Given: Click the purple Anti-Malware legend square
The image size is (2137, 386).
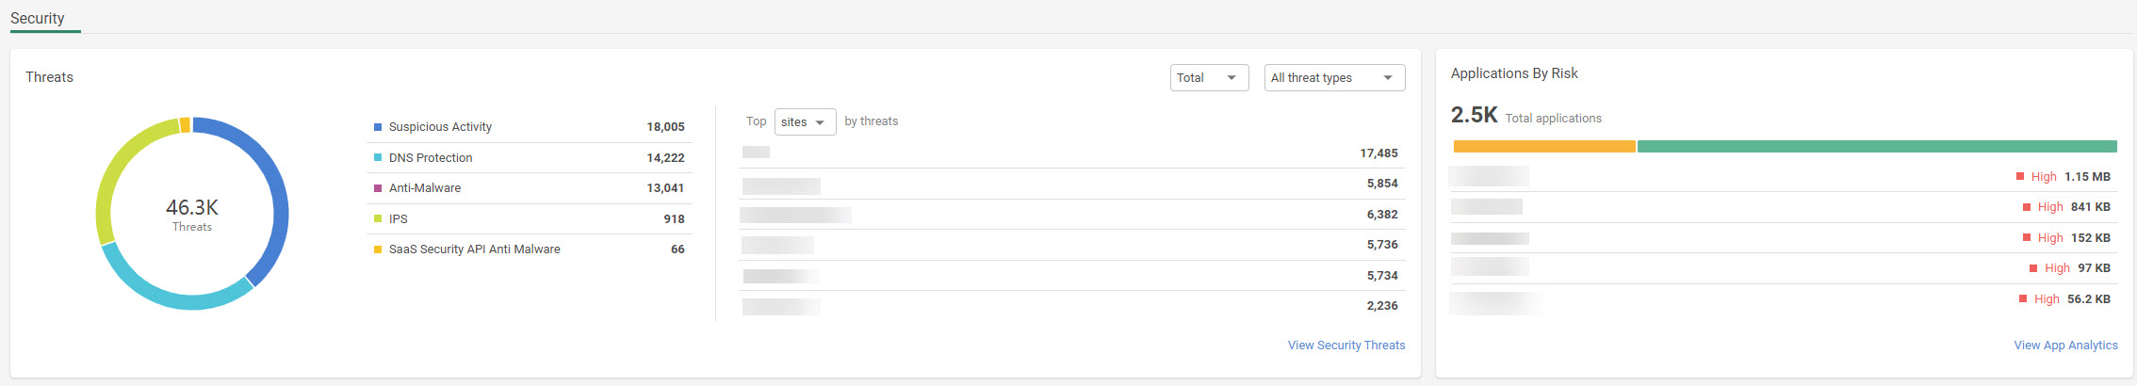Looking at the screenshot, I should (378, 188).
